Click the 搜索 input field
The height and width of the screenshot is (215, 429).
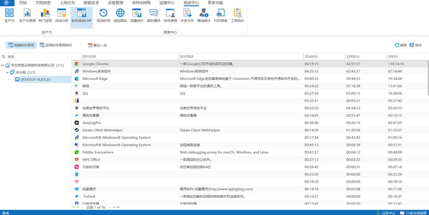click(x=38, y=57)
